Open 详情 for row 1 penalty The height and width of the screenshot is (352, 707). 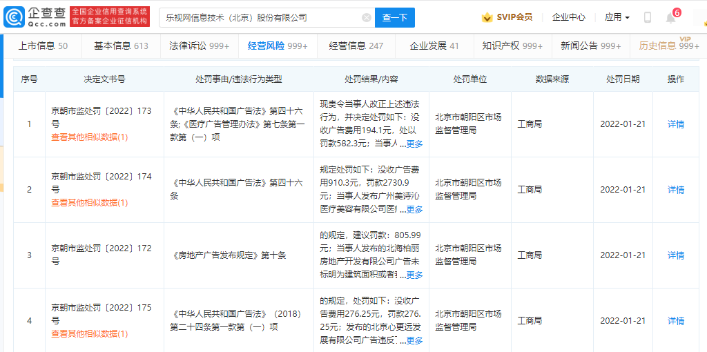point(676,124)
